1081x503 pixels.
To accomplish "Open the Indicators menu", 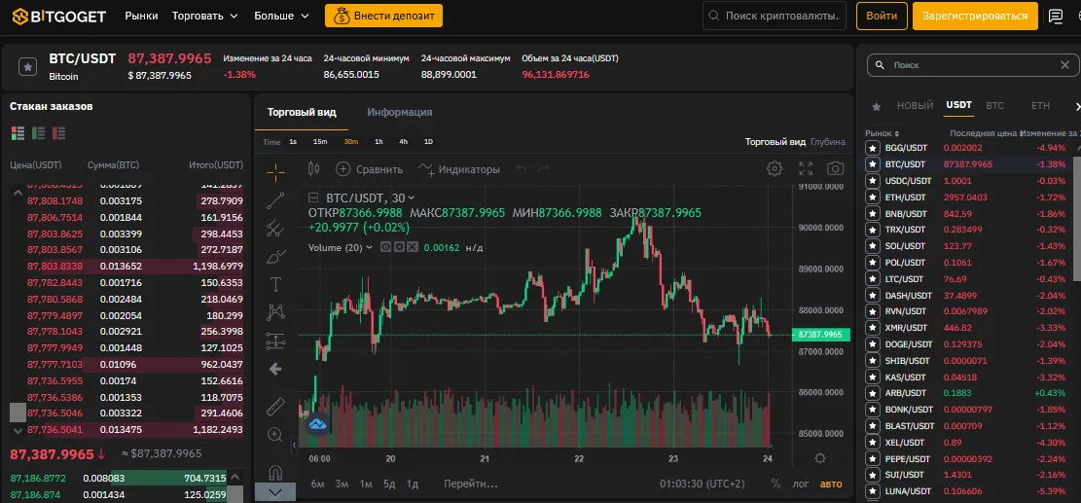I will [x=459, y=169].
